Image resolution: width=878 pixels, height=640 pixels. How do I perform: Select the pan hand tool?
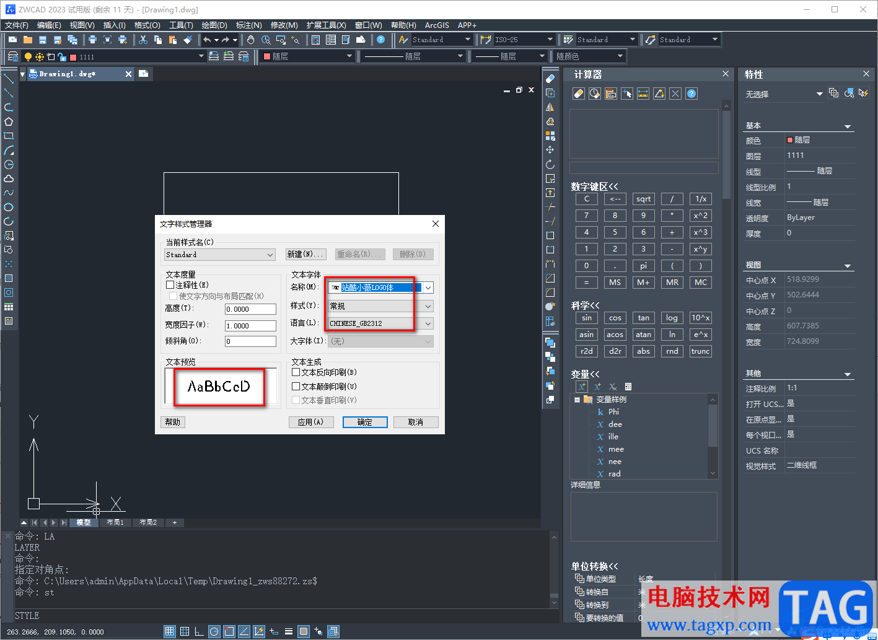[251, 40]
